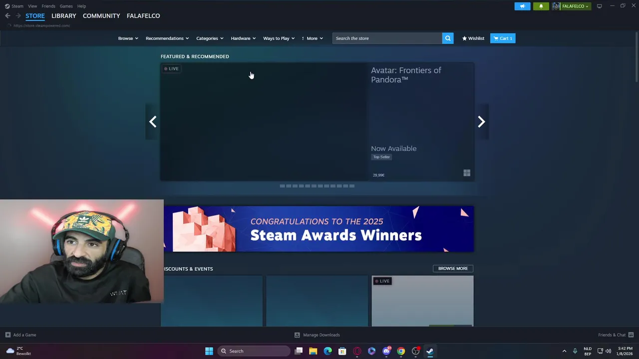This screenshot has height=359, width=639.
Task: Open Google Chrome from the taskbar
Action: coord(401,351)
